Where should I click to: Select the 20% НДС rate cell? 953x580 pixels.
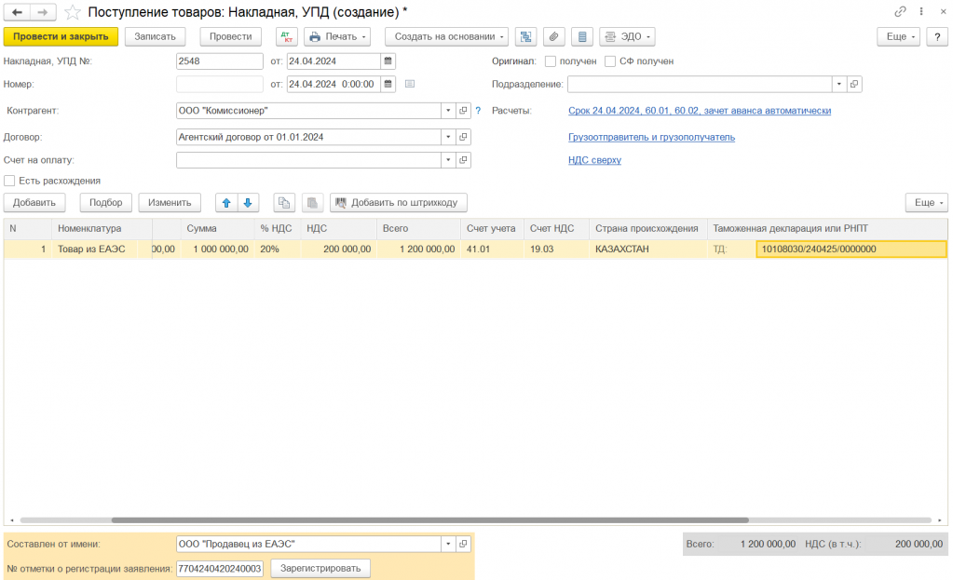278,249
